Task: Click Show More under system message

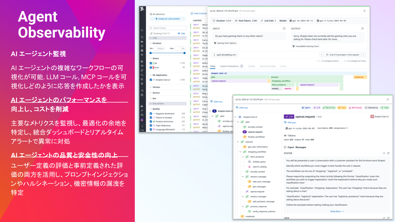Action: 337,211
